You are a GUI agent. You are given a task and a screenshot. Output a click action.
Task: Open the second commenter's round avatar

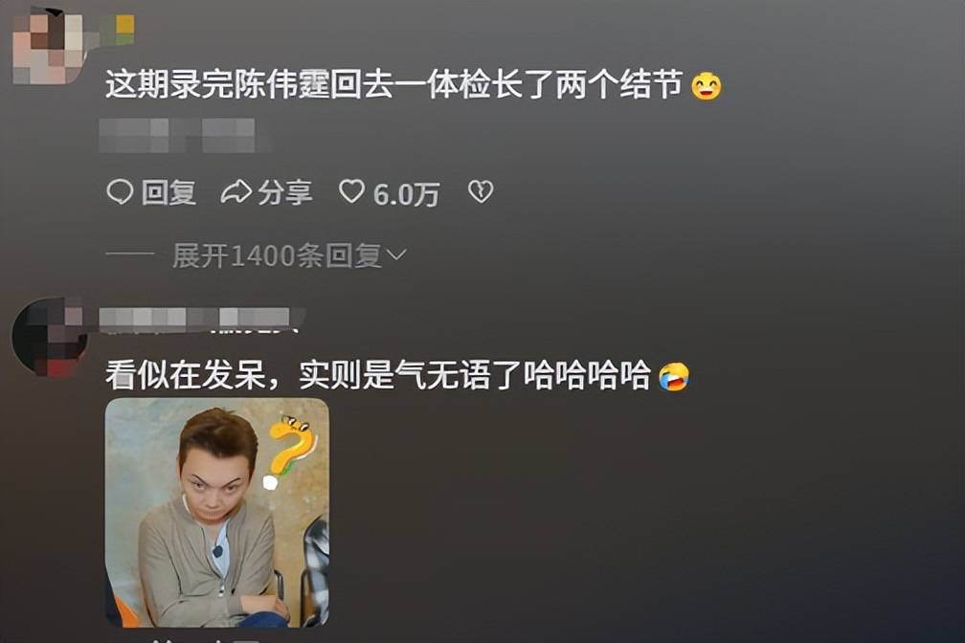(49, 336)
